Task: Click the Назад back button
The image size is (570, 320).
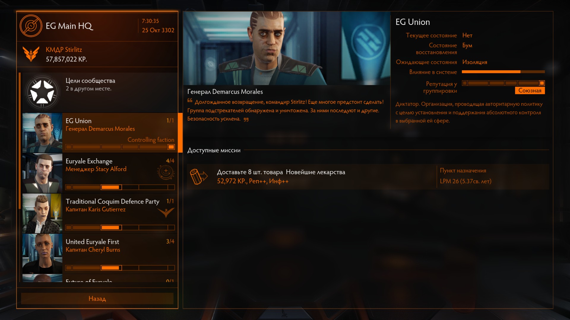Action: pos(97,298)
